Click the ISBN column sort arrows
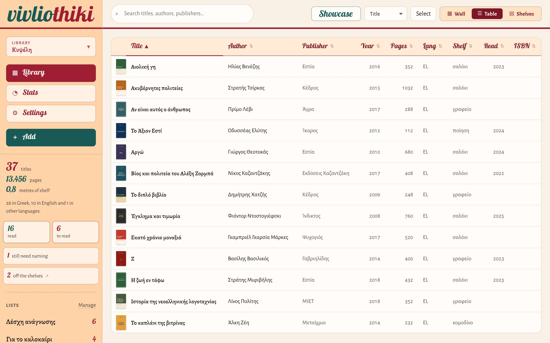 [x=534, y=46]
